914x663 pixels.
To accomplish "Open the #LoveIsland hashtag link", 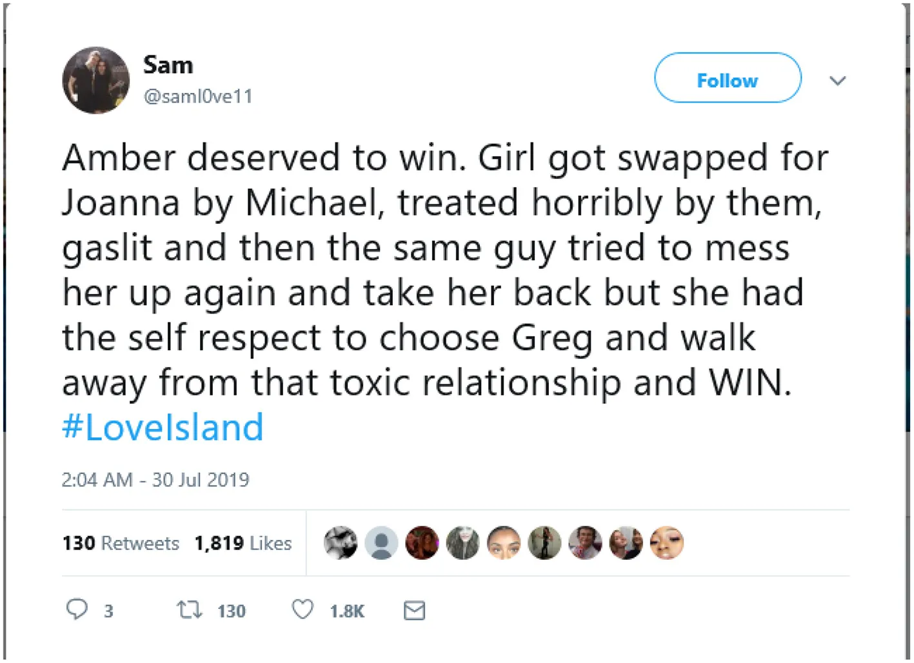I will (163, 427).
